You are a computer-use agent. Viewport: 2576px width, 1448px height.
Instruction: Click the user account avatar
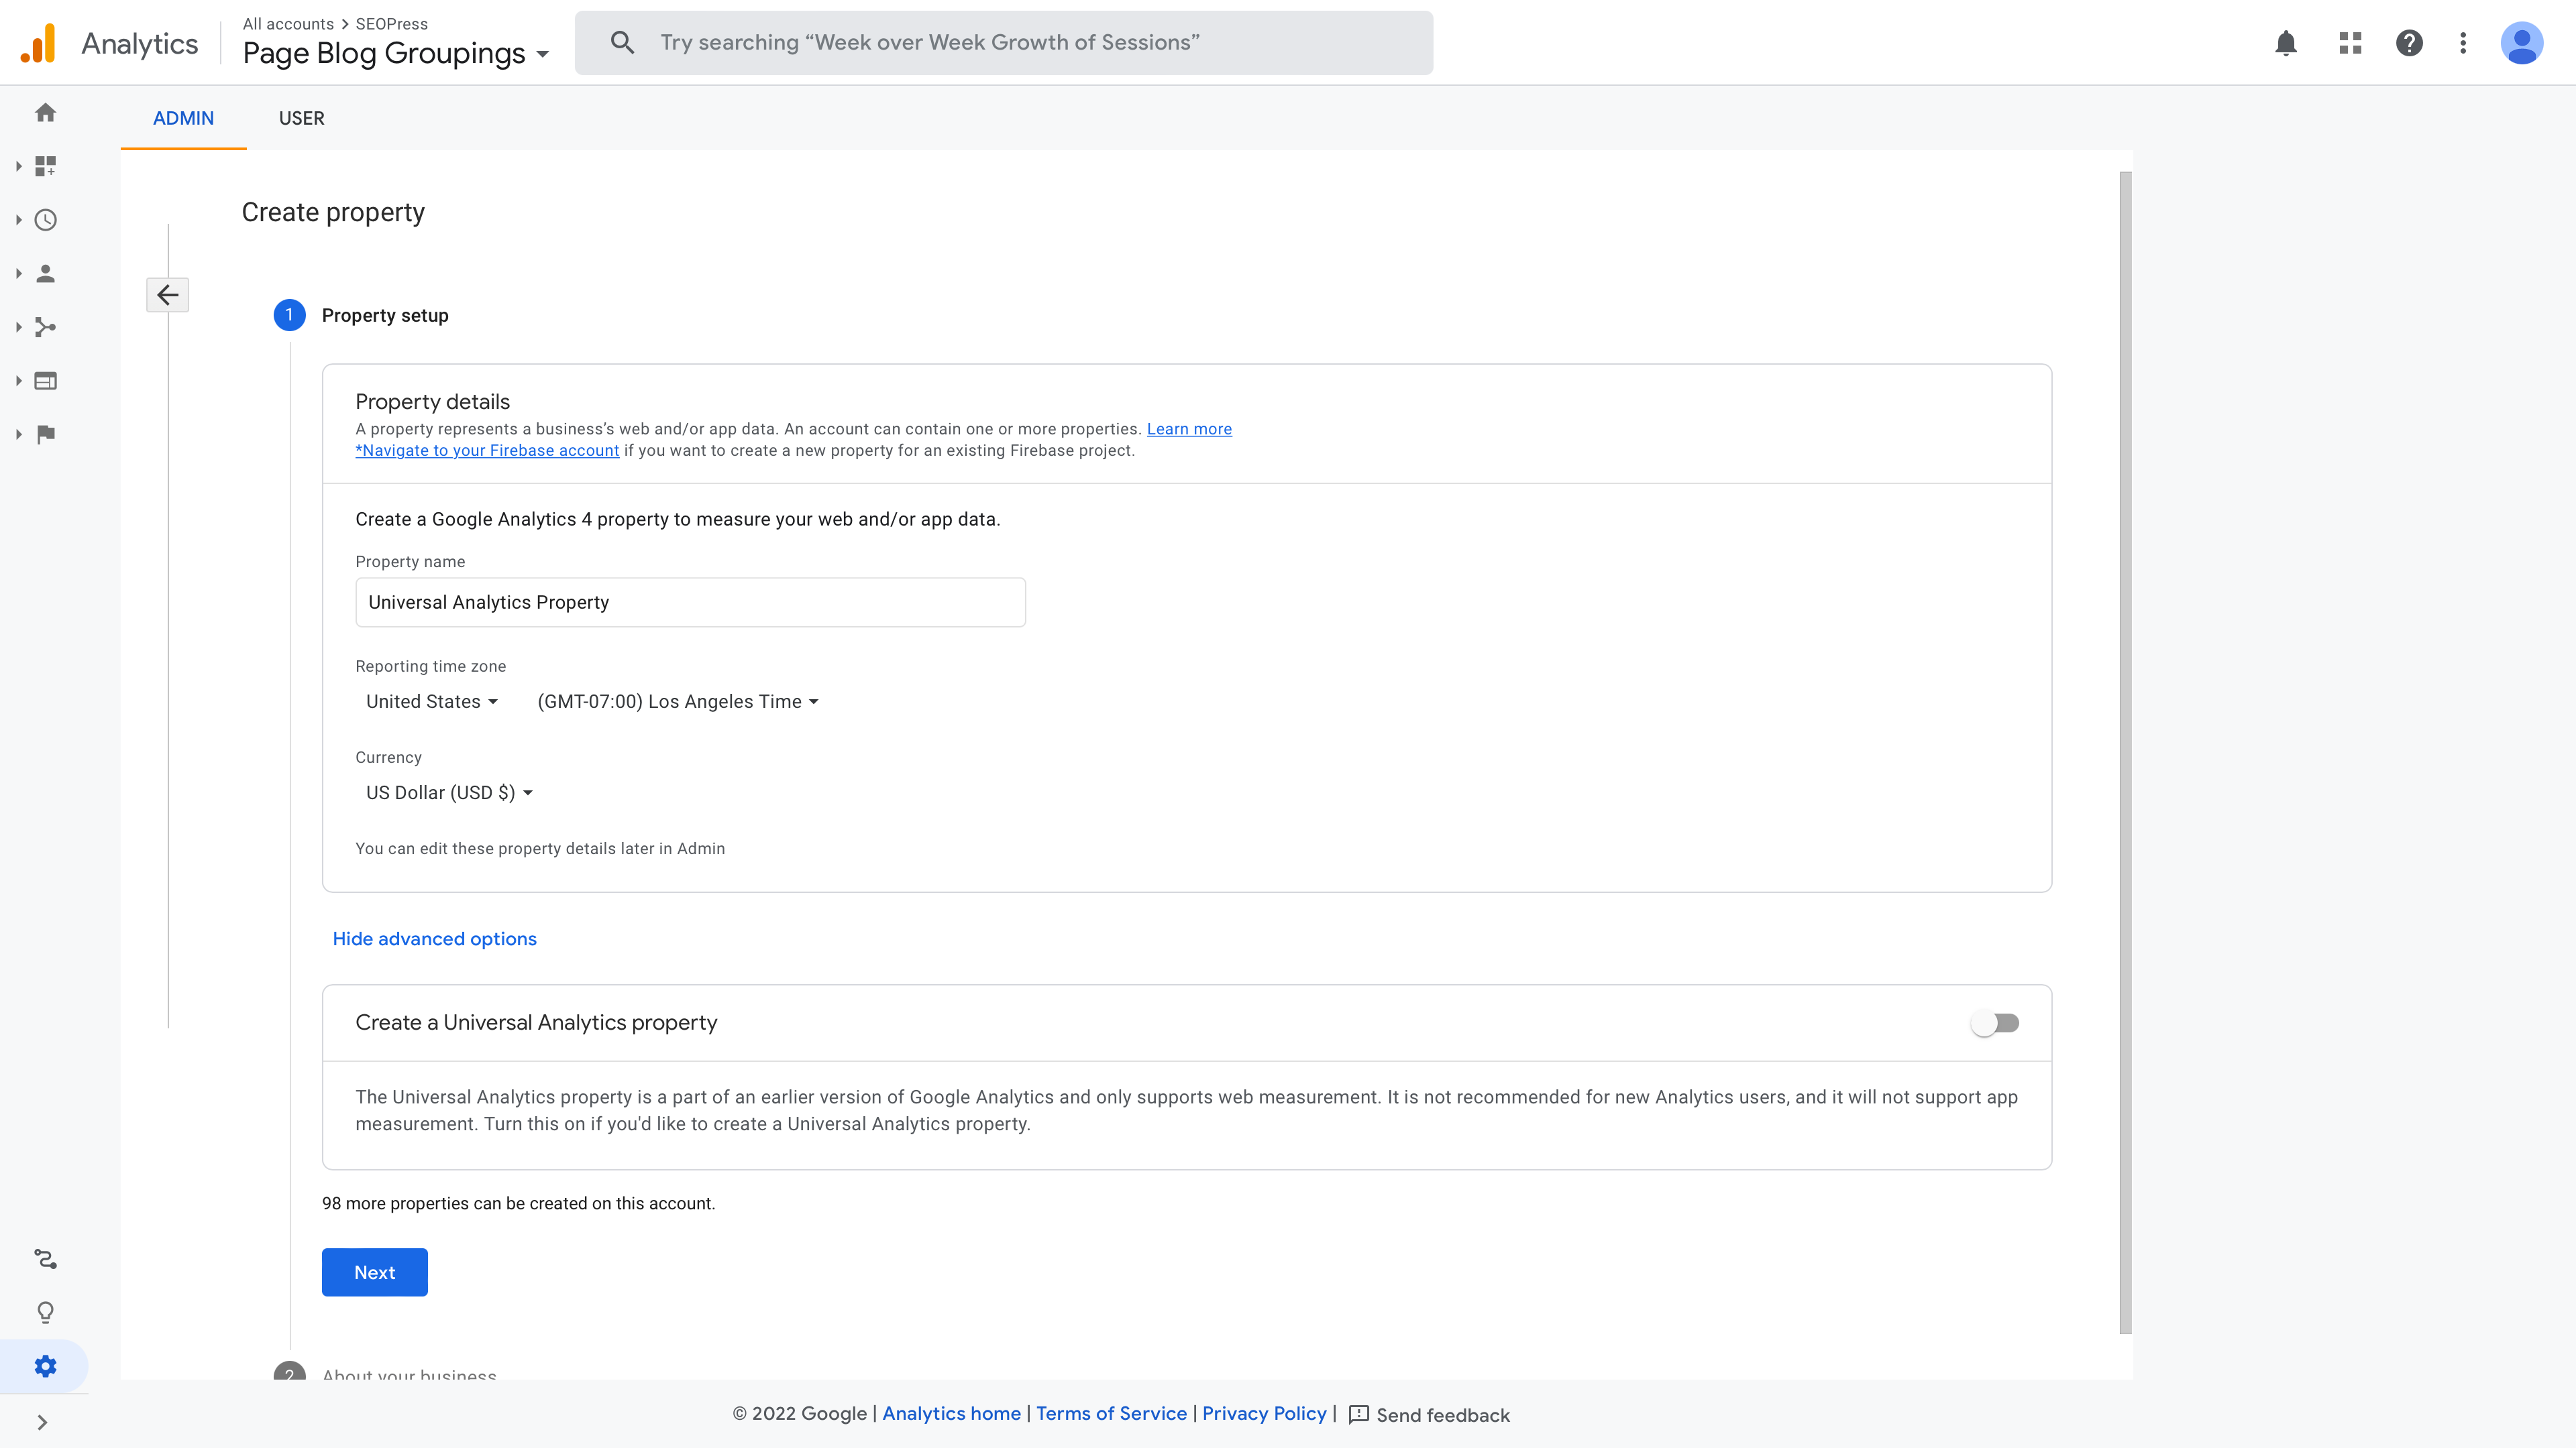point(2521,43)
